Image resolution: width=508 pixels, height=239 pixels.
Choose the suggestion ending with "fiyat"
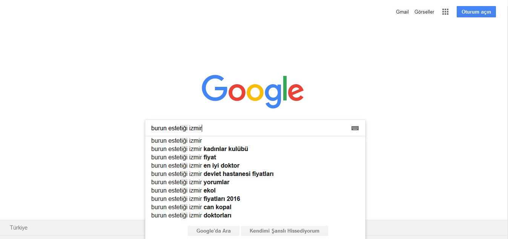pyautogui.click(x=255, y=157)
